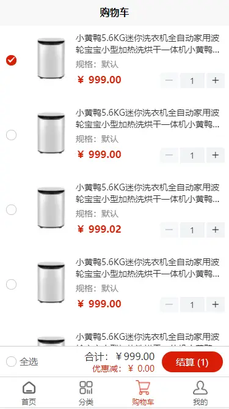This screenshot has height=409, width=229.
Task: Tap minus on the second cart item
Action: [x=169, y=155]
